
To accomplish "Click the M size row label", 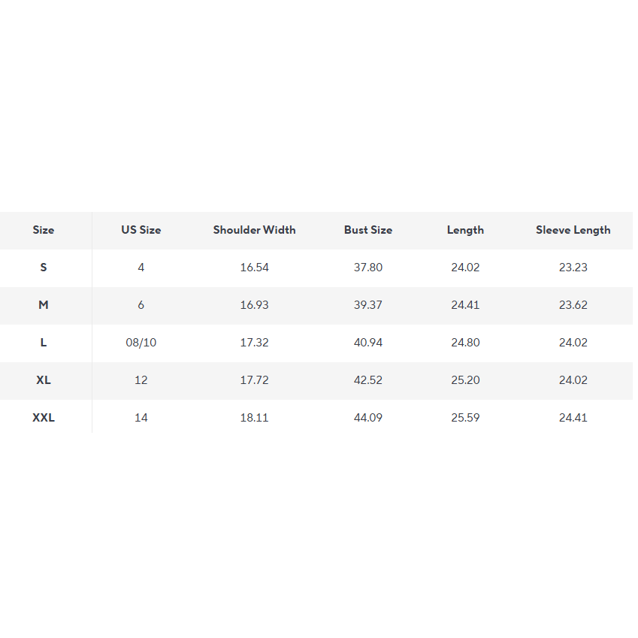I will (x=44, y=305).
